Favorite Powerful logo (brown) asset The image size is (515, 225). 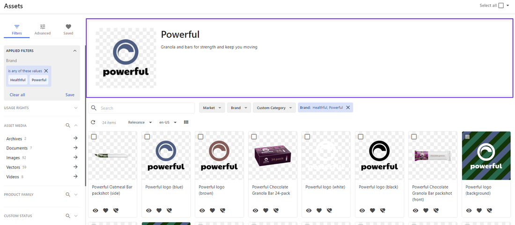coord(213,210)
